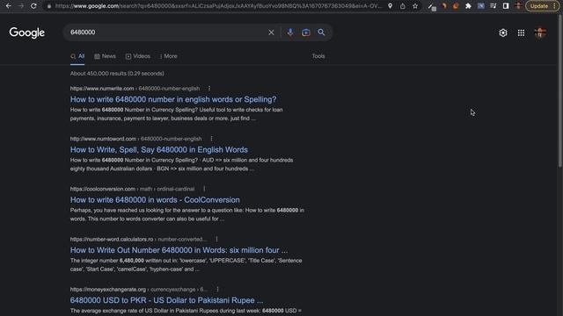Open the Google account avatar
Screen dimensions: 563x316
point(540,33)
